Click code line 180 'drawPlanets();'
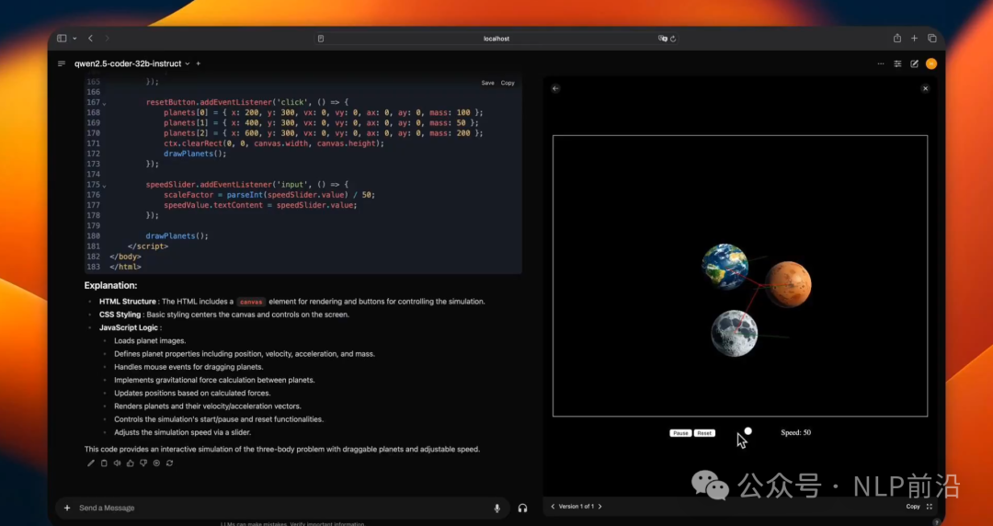The height and width of the screenshot is (526, 993). (177, 235)
